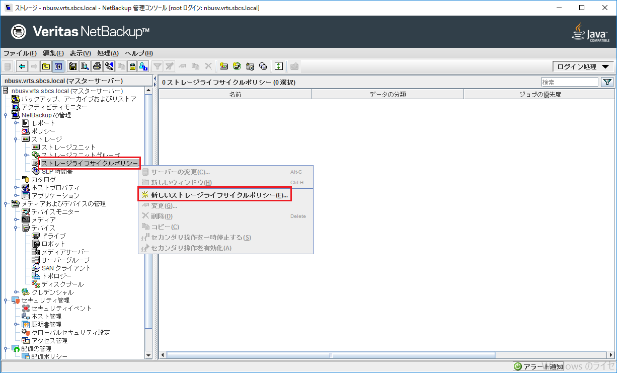Open the 編集(E) menu
Image resolution: width=617 pixels, height=373 pixels.
pyautogui.click(x=53, y=53)
